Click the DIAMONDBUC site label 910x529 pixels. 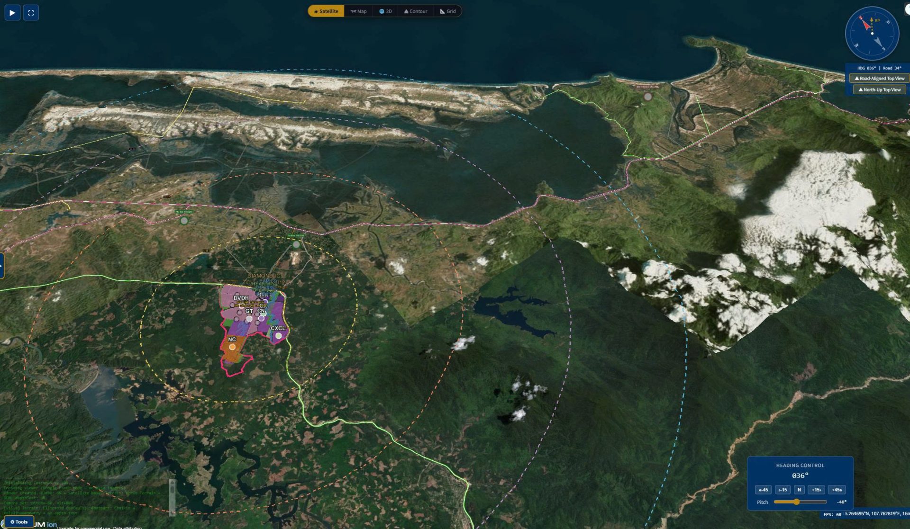click(x=264, y=276)
